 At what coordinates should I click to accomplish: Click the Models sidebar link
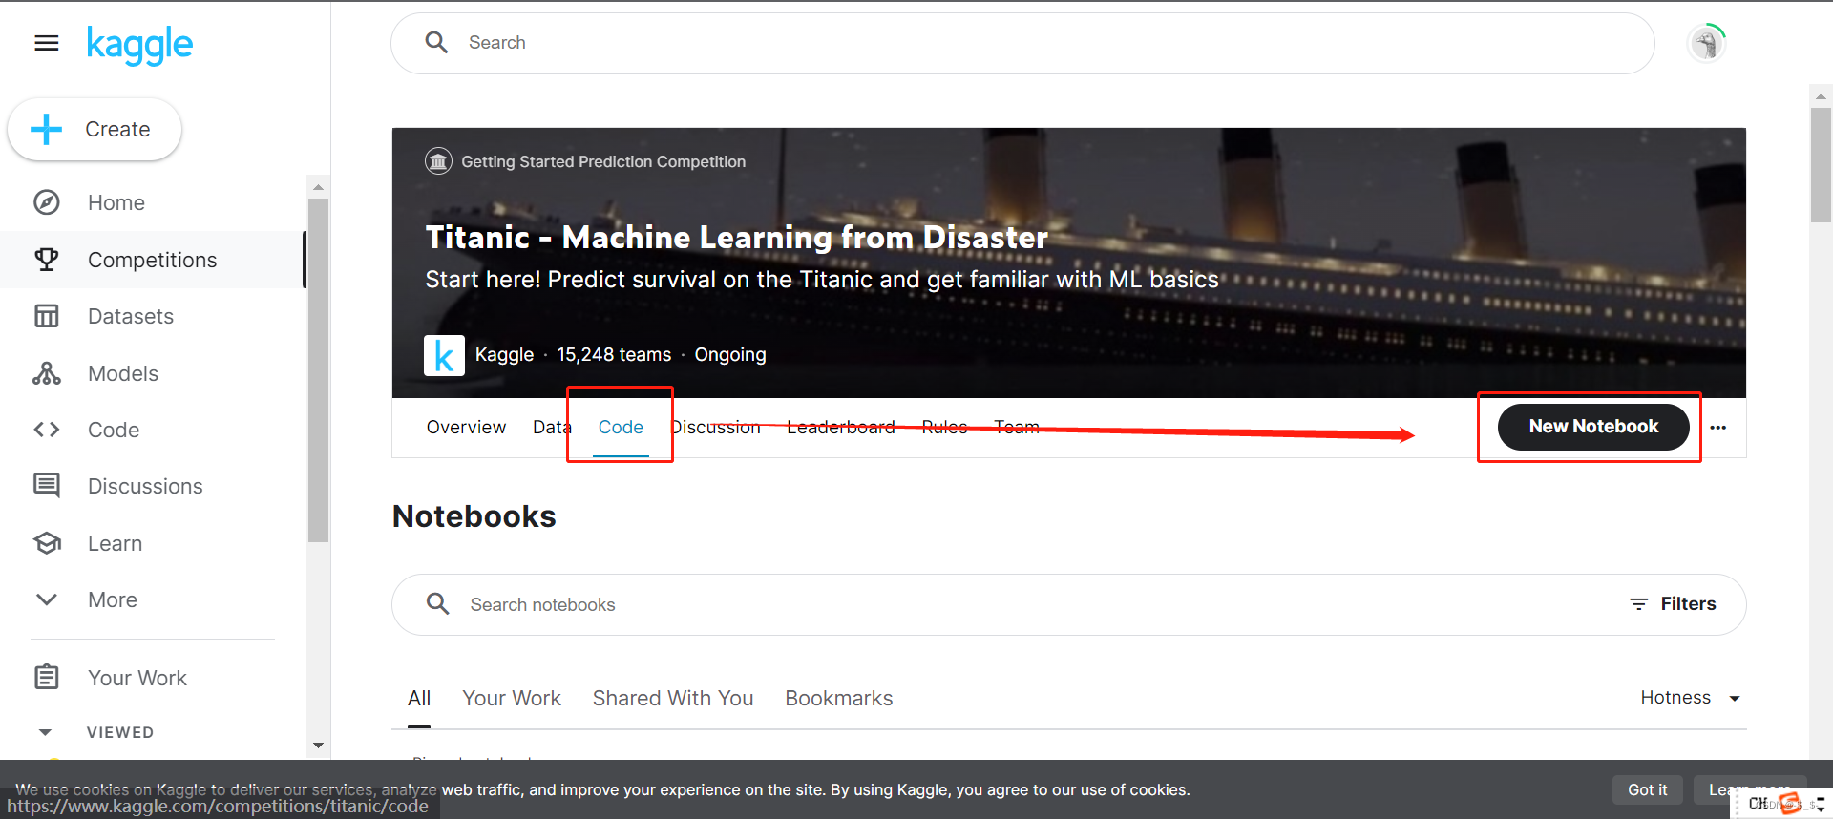pos(123,373)
